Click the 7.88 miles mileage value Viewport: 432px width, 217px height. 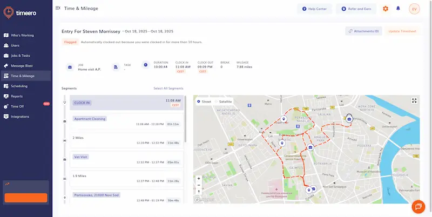[244, 67]
